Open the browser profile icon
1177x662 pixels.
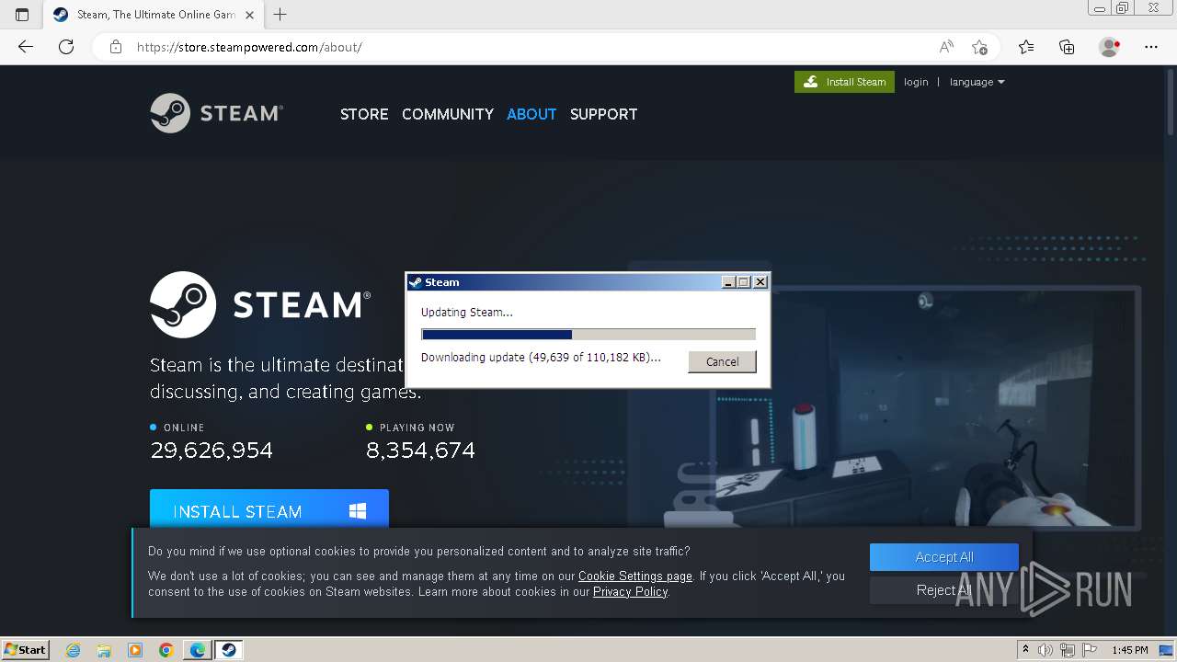tap(1110, 47)
